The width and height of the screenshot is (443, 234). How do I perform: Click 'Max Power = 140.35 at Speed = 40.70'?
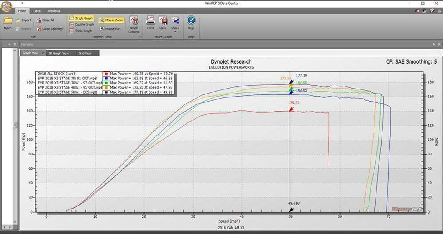coord(141,74)
